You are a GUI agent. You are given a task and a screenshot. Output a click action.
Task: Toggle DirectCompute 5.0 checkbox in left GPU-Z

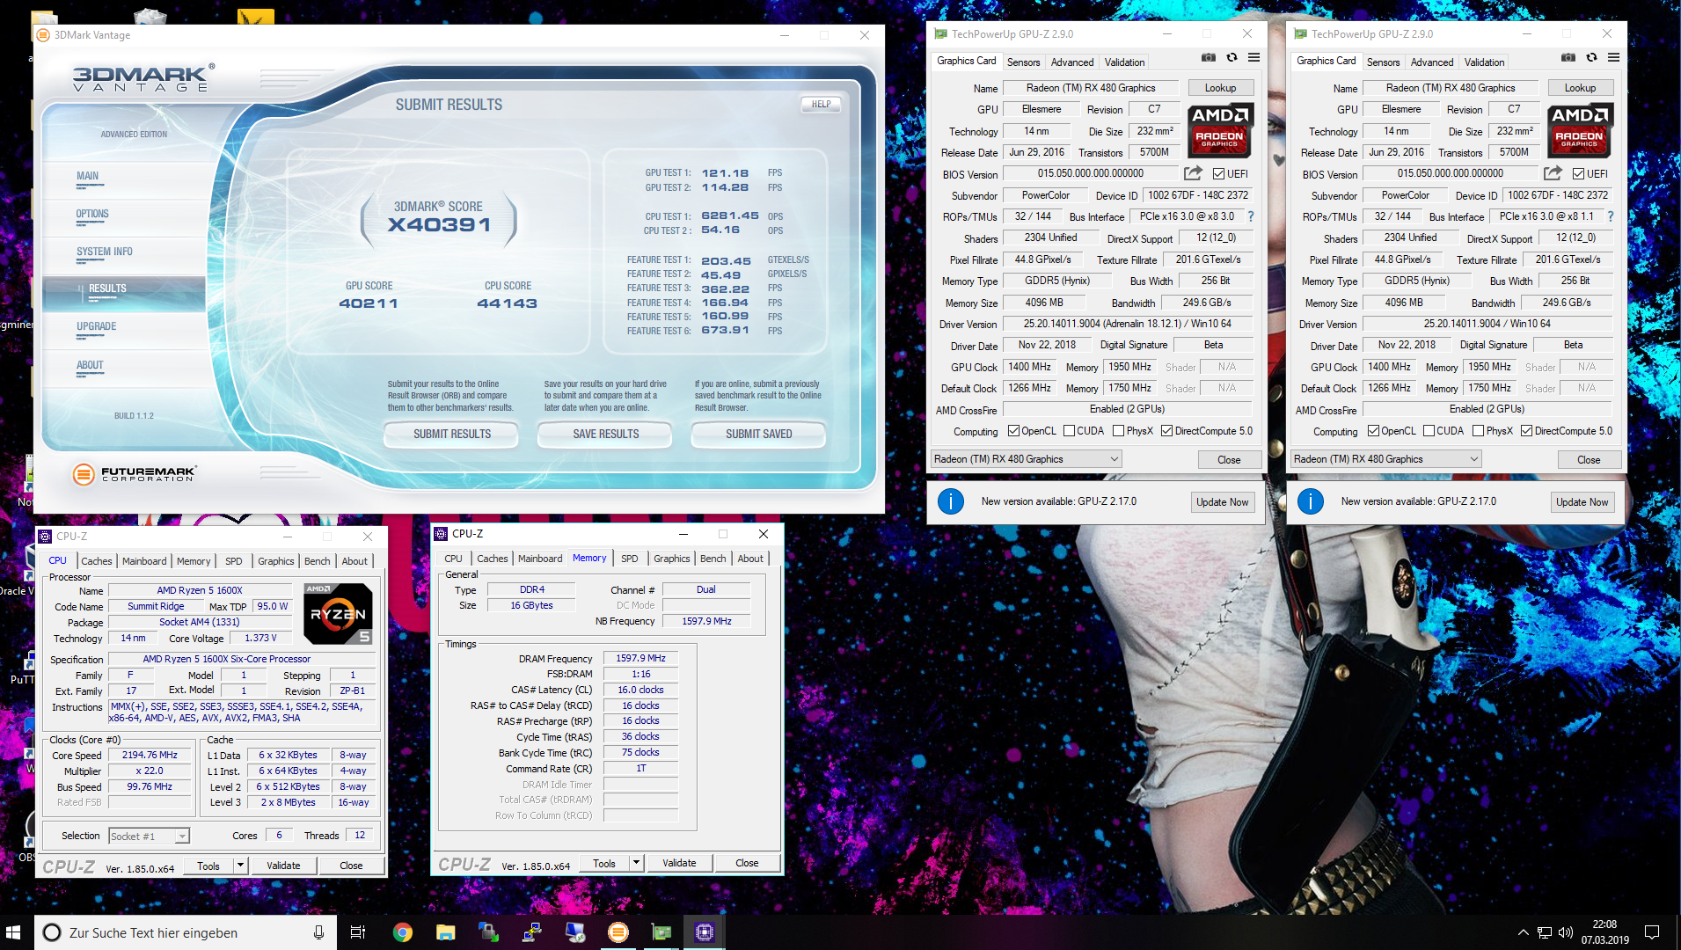(1166, 431)
